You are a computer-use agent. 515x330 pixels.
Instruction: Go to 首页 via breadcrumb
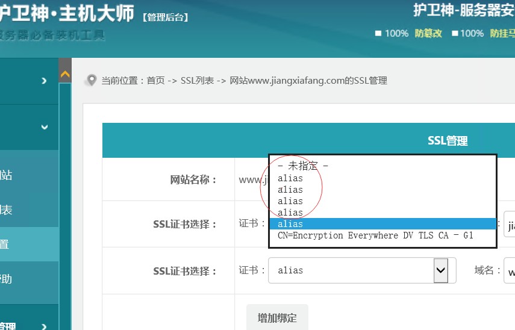[x=155, y=80]
